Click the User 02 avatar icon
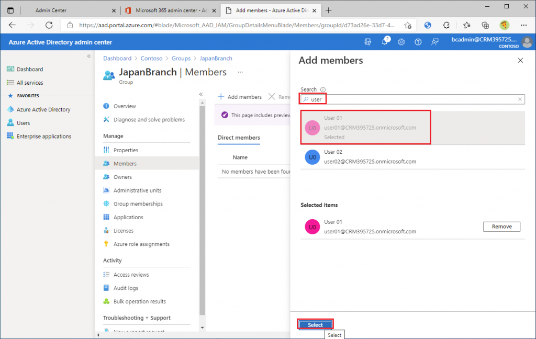 pyautogui.click(x=312, y=157)
